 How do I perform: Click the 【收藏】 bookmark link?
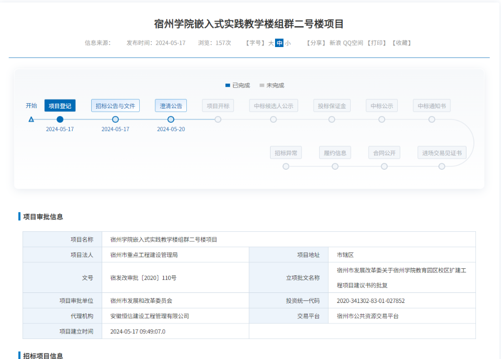click(402, 43)
